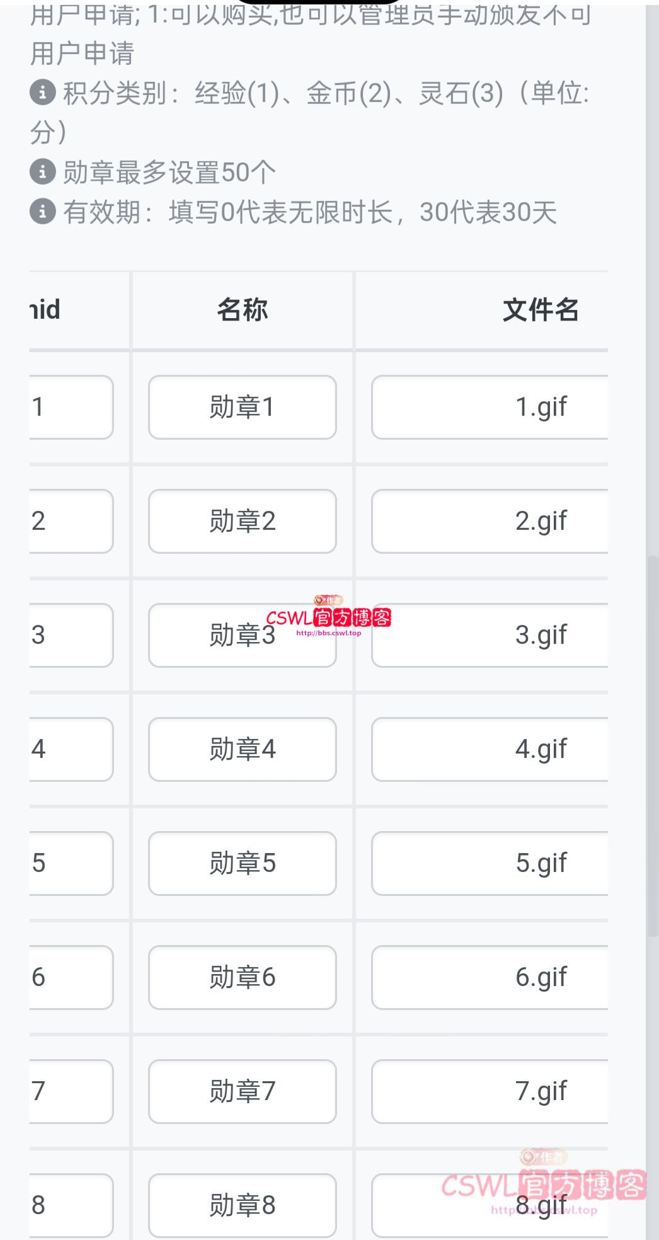Click the 1.gif filename field
The width and height of the screenshot is (659, 1240).
coord(490,407)
